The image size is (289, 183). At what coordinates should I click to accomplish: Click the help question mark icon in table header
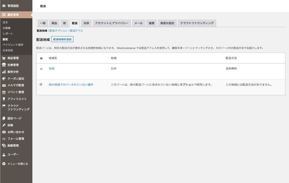pos(41,58)
